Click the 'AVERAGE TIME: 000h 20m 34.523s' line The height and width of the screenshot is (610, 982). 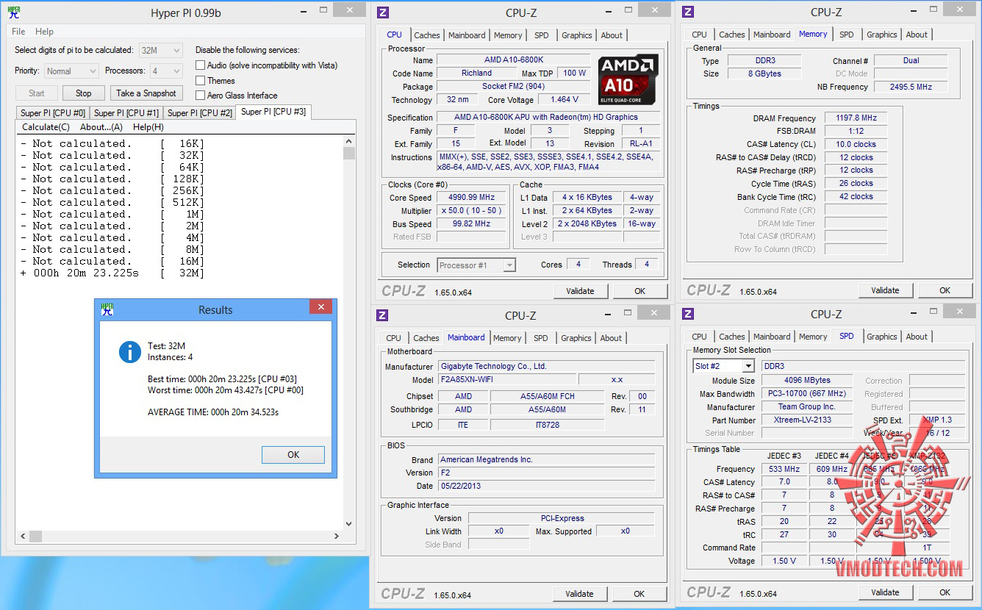coord(213,412)
